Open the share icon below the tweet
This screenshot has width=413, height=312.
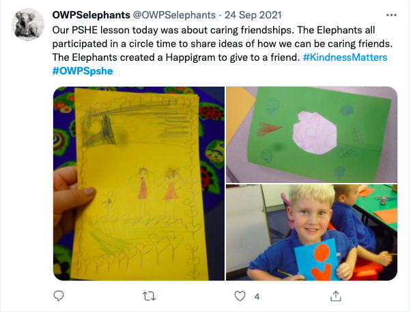(x=336, y=296)
